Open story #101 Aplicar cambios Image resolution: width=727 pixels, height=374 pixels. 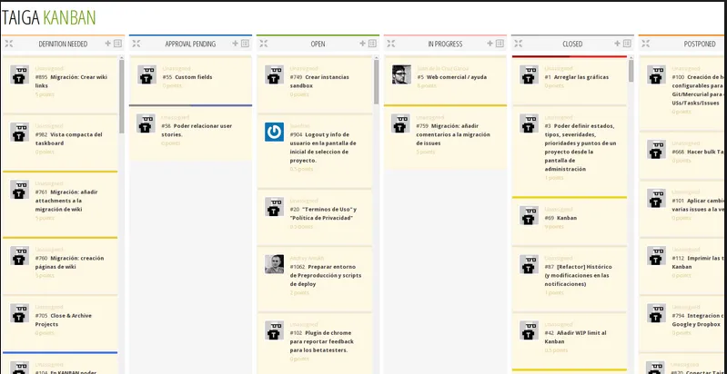[x=698, y=205]
